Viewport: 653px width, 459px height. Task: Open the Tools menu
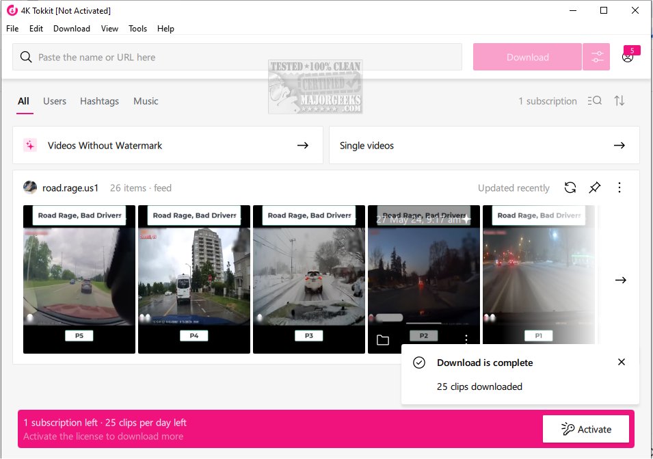pyautogui.click(x=137, y=28)
